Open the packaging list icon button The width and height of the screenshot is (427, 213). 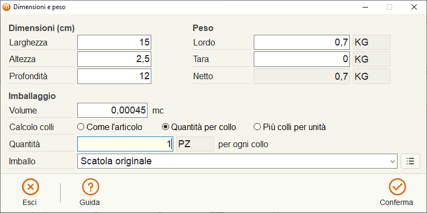point(410,161)
